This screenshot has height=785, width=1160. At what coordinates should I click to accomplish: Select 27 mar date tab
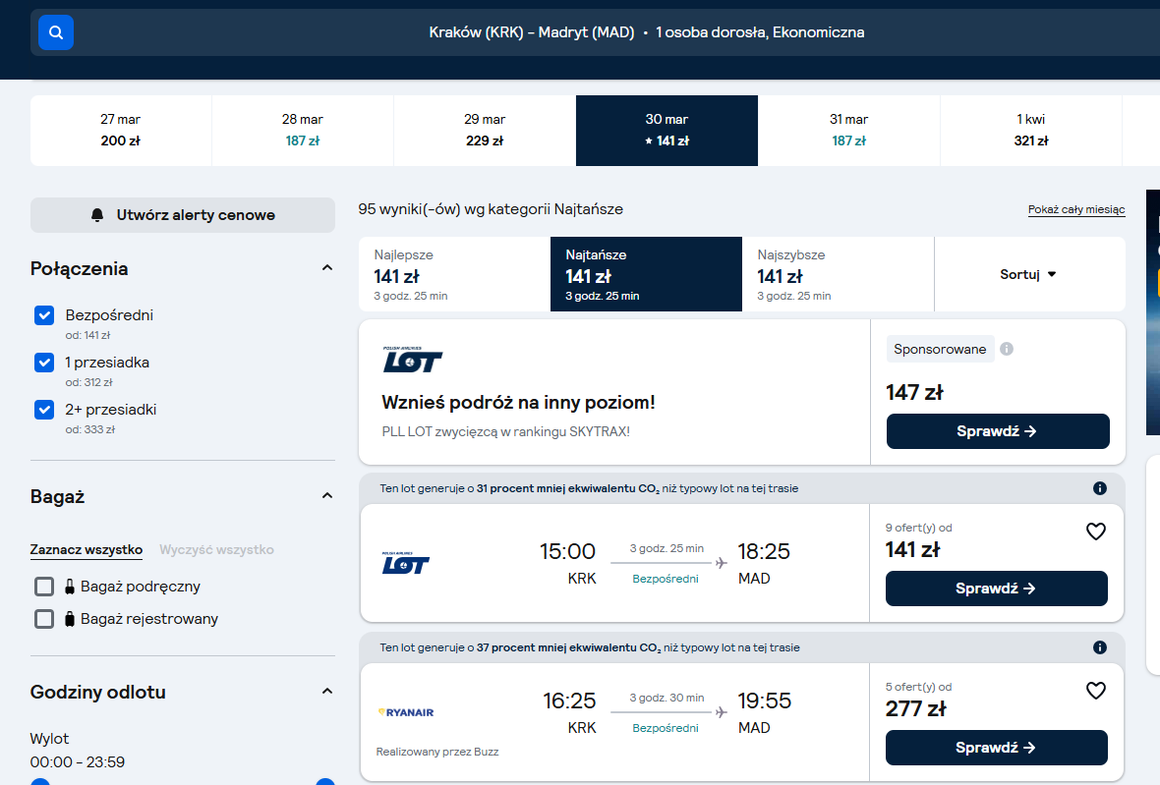[x=121, y=130]
